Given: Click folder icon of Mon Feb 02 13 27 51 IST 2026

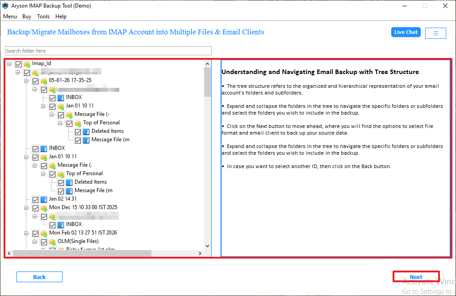Looking at the screenshot, I should (44, 233).
